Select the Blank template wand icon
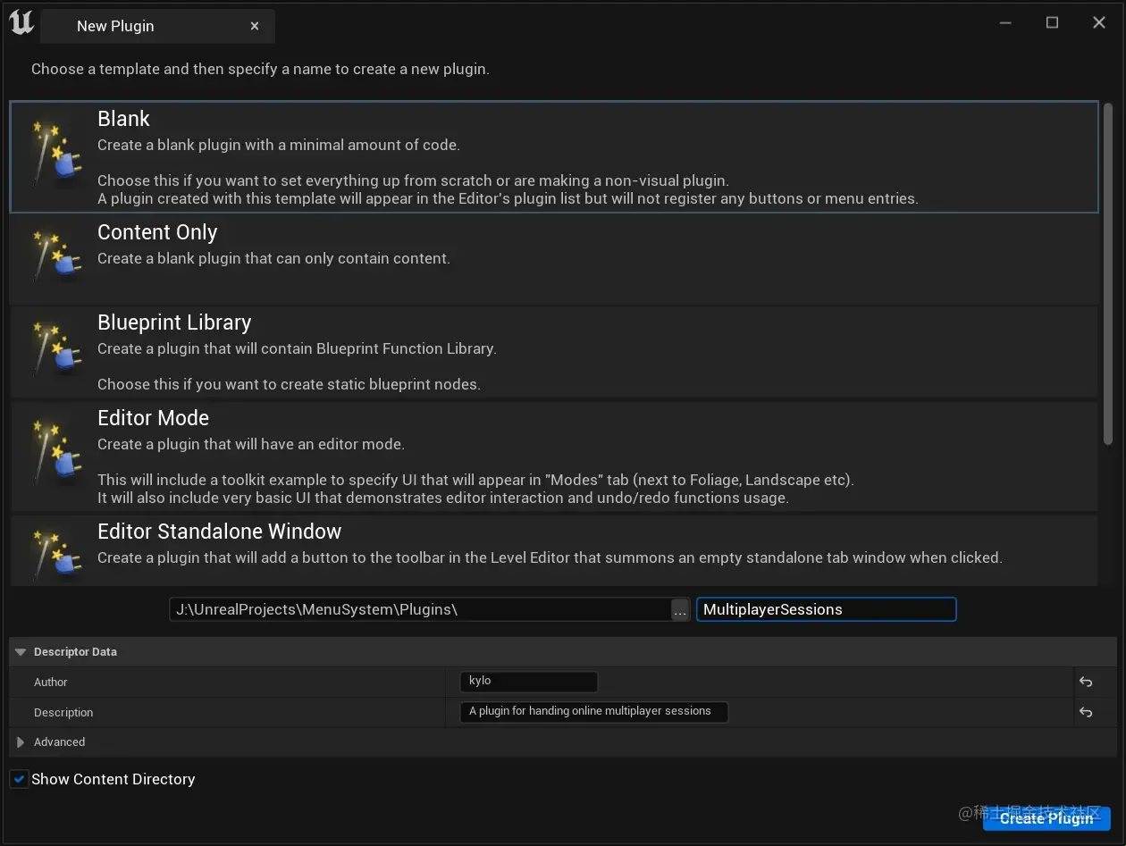This screenshot has height=846, width=1126. point(52,154)
